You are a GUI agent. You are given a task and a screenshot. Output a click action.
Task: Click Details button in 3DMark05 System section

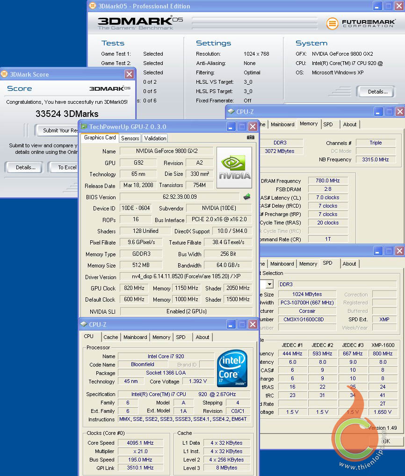(x=377, y=92)
